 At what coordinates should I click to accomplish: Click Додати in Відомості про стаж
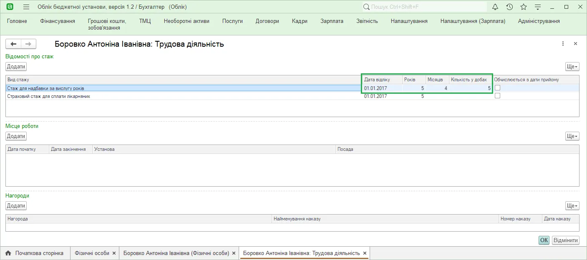tap(16, 67)
